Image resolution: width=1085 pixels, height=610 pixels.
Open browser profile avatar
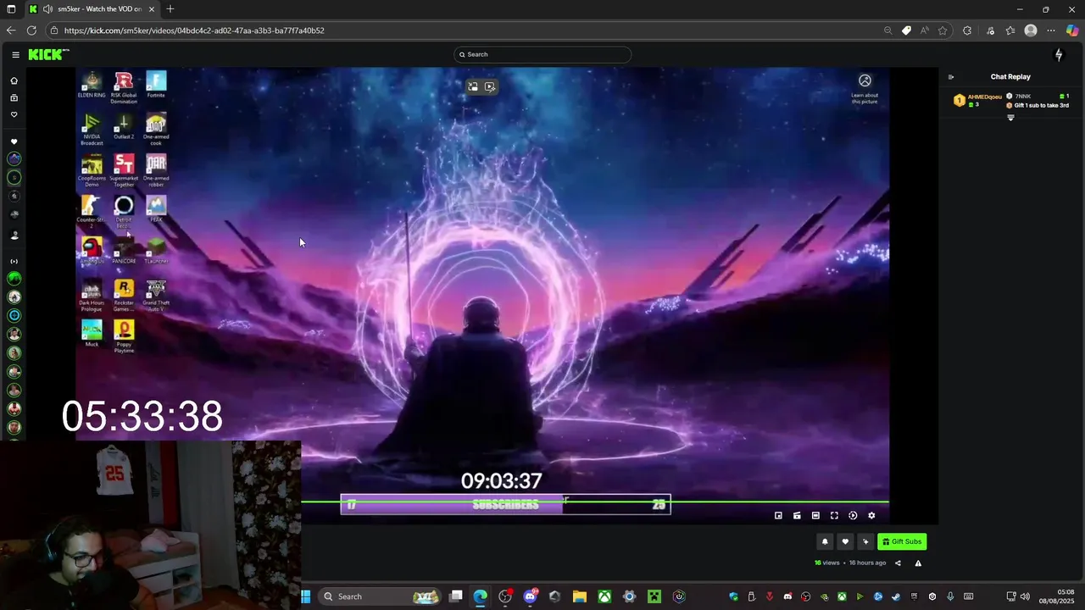point(1031,30)
